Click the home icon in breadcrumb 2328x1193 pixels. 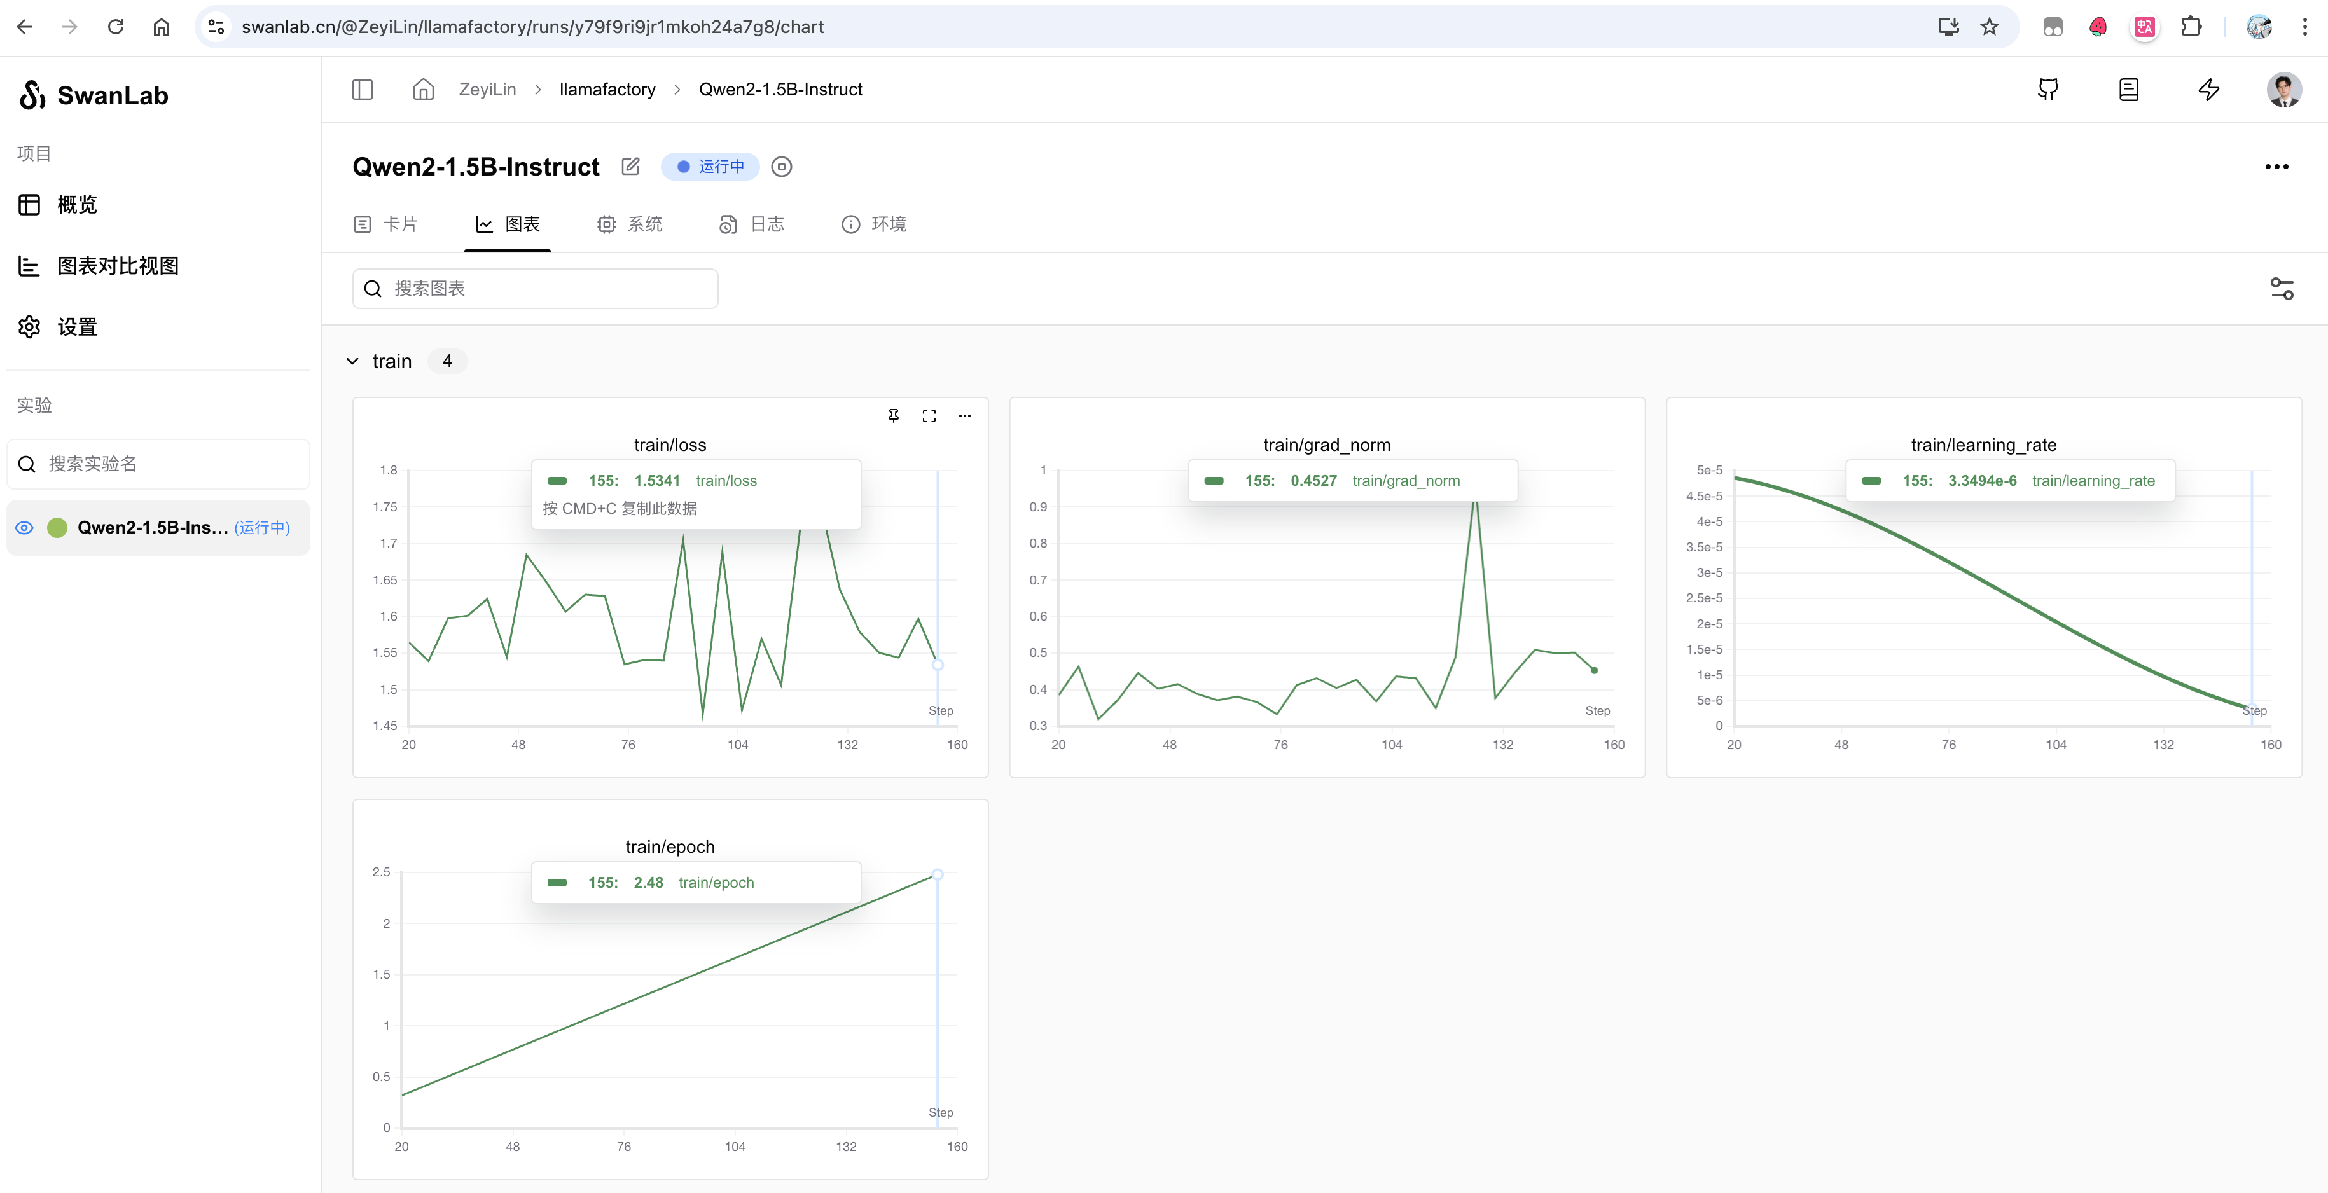[x=423, y=90]
